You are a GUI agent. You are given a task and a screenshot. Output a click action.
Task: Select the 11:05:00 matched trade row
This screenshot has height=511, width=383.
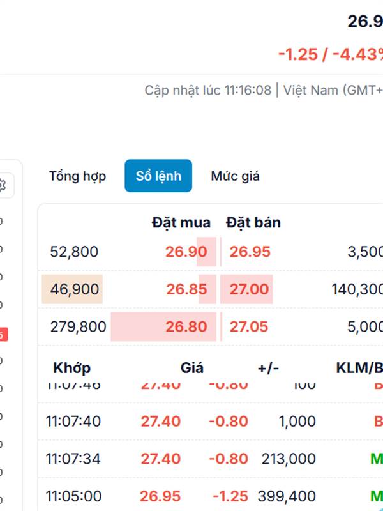[x=211, y=496]
